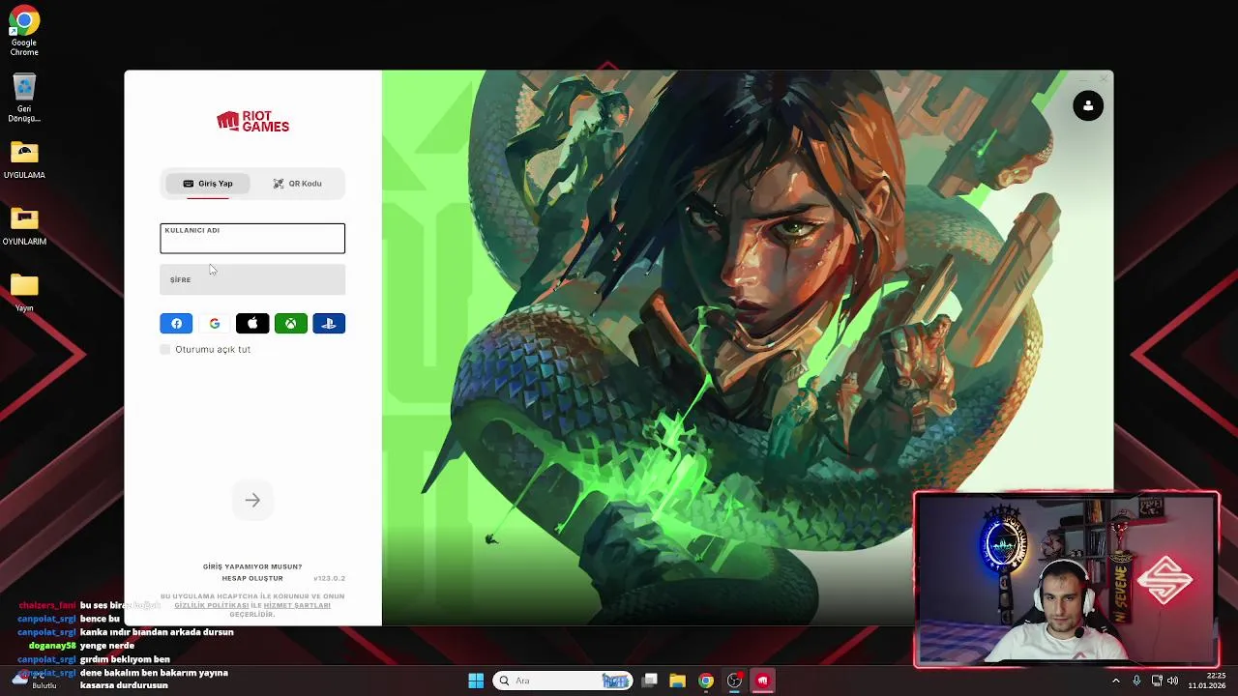Sign in with the Apple icon
The height and width of the screenshot is (696, 1238).
(252, 324)
